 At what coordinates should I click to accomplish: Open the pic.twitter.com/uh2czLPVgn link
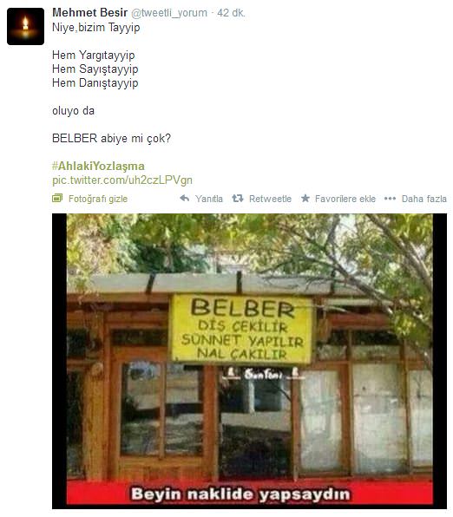pos(122,180)
